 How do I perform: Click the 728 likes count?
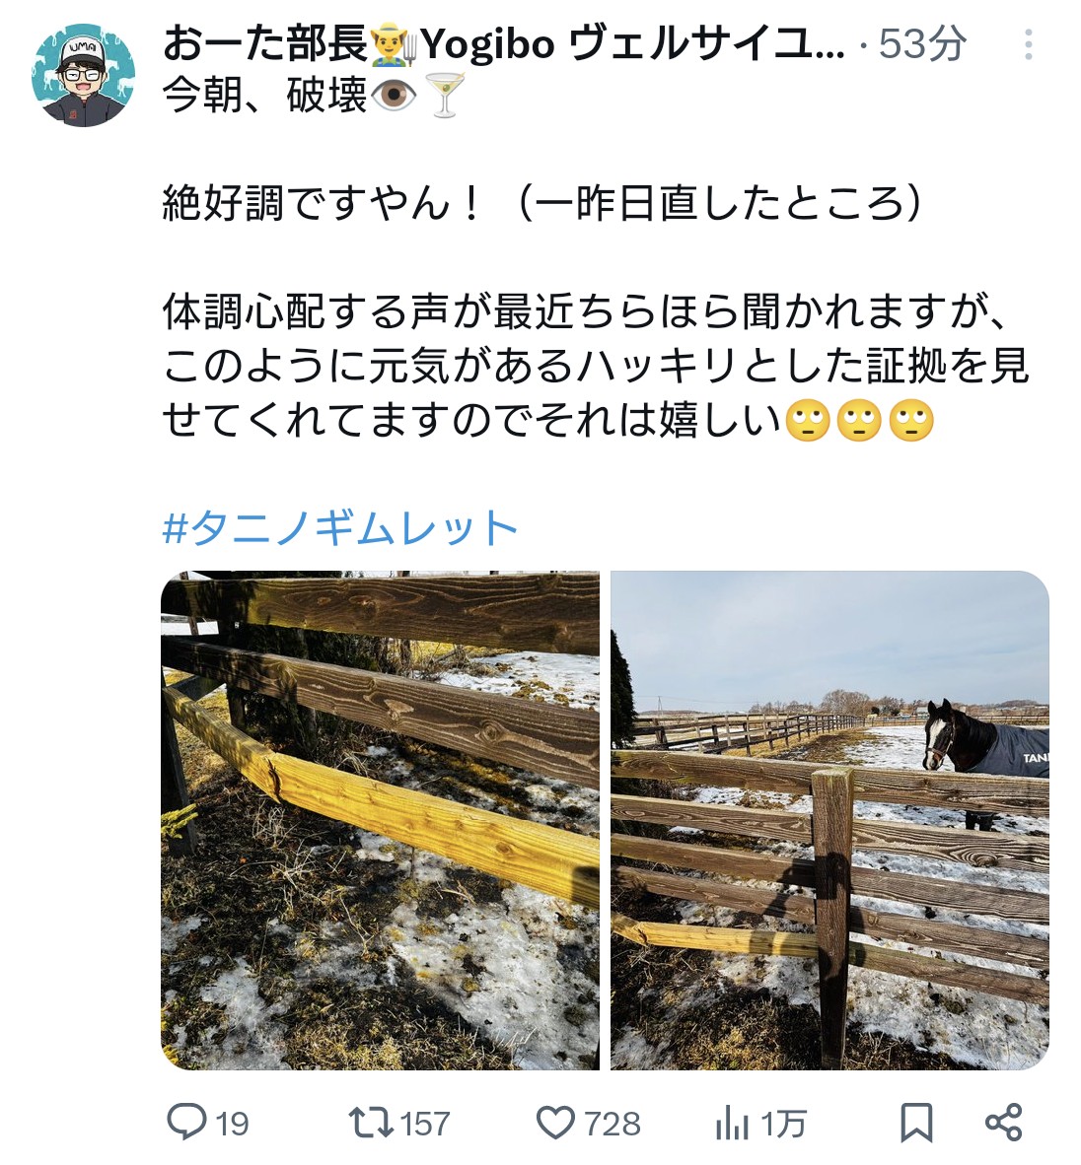tap(613, 1124)
